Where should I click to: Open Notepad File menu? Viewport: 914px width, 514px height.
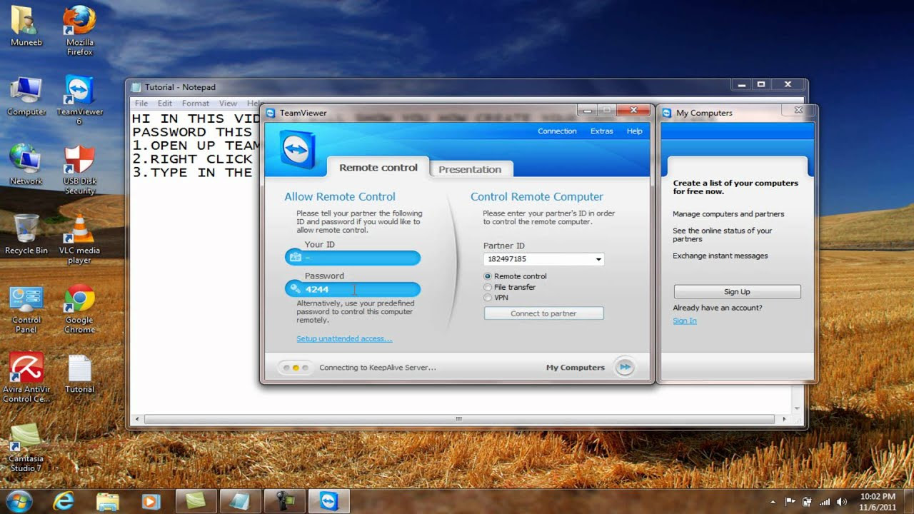tap(141, 104)
